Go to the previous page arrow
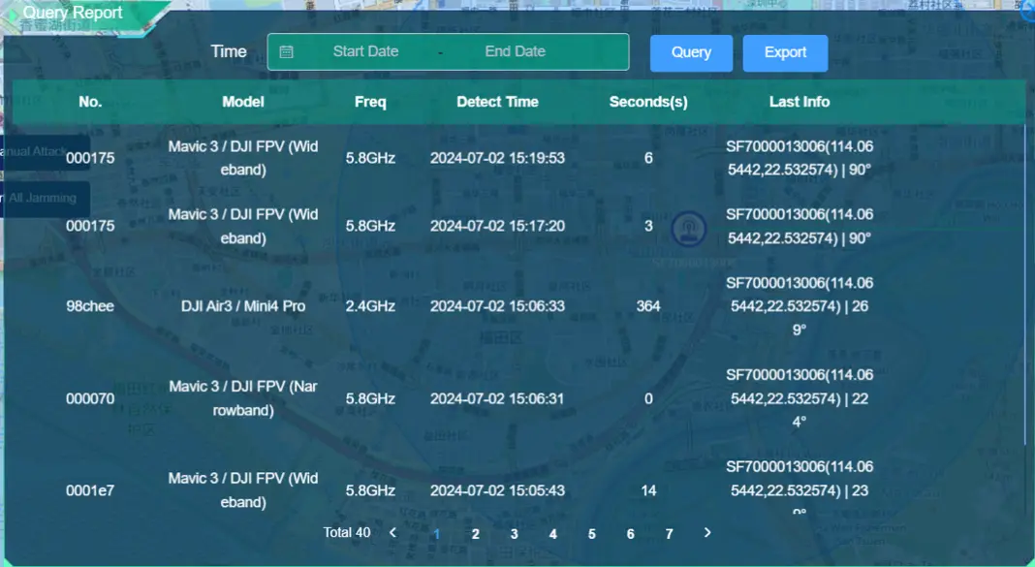The height and width of the screenshot is (567, 1035). 392,532
